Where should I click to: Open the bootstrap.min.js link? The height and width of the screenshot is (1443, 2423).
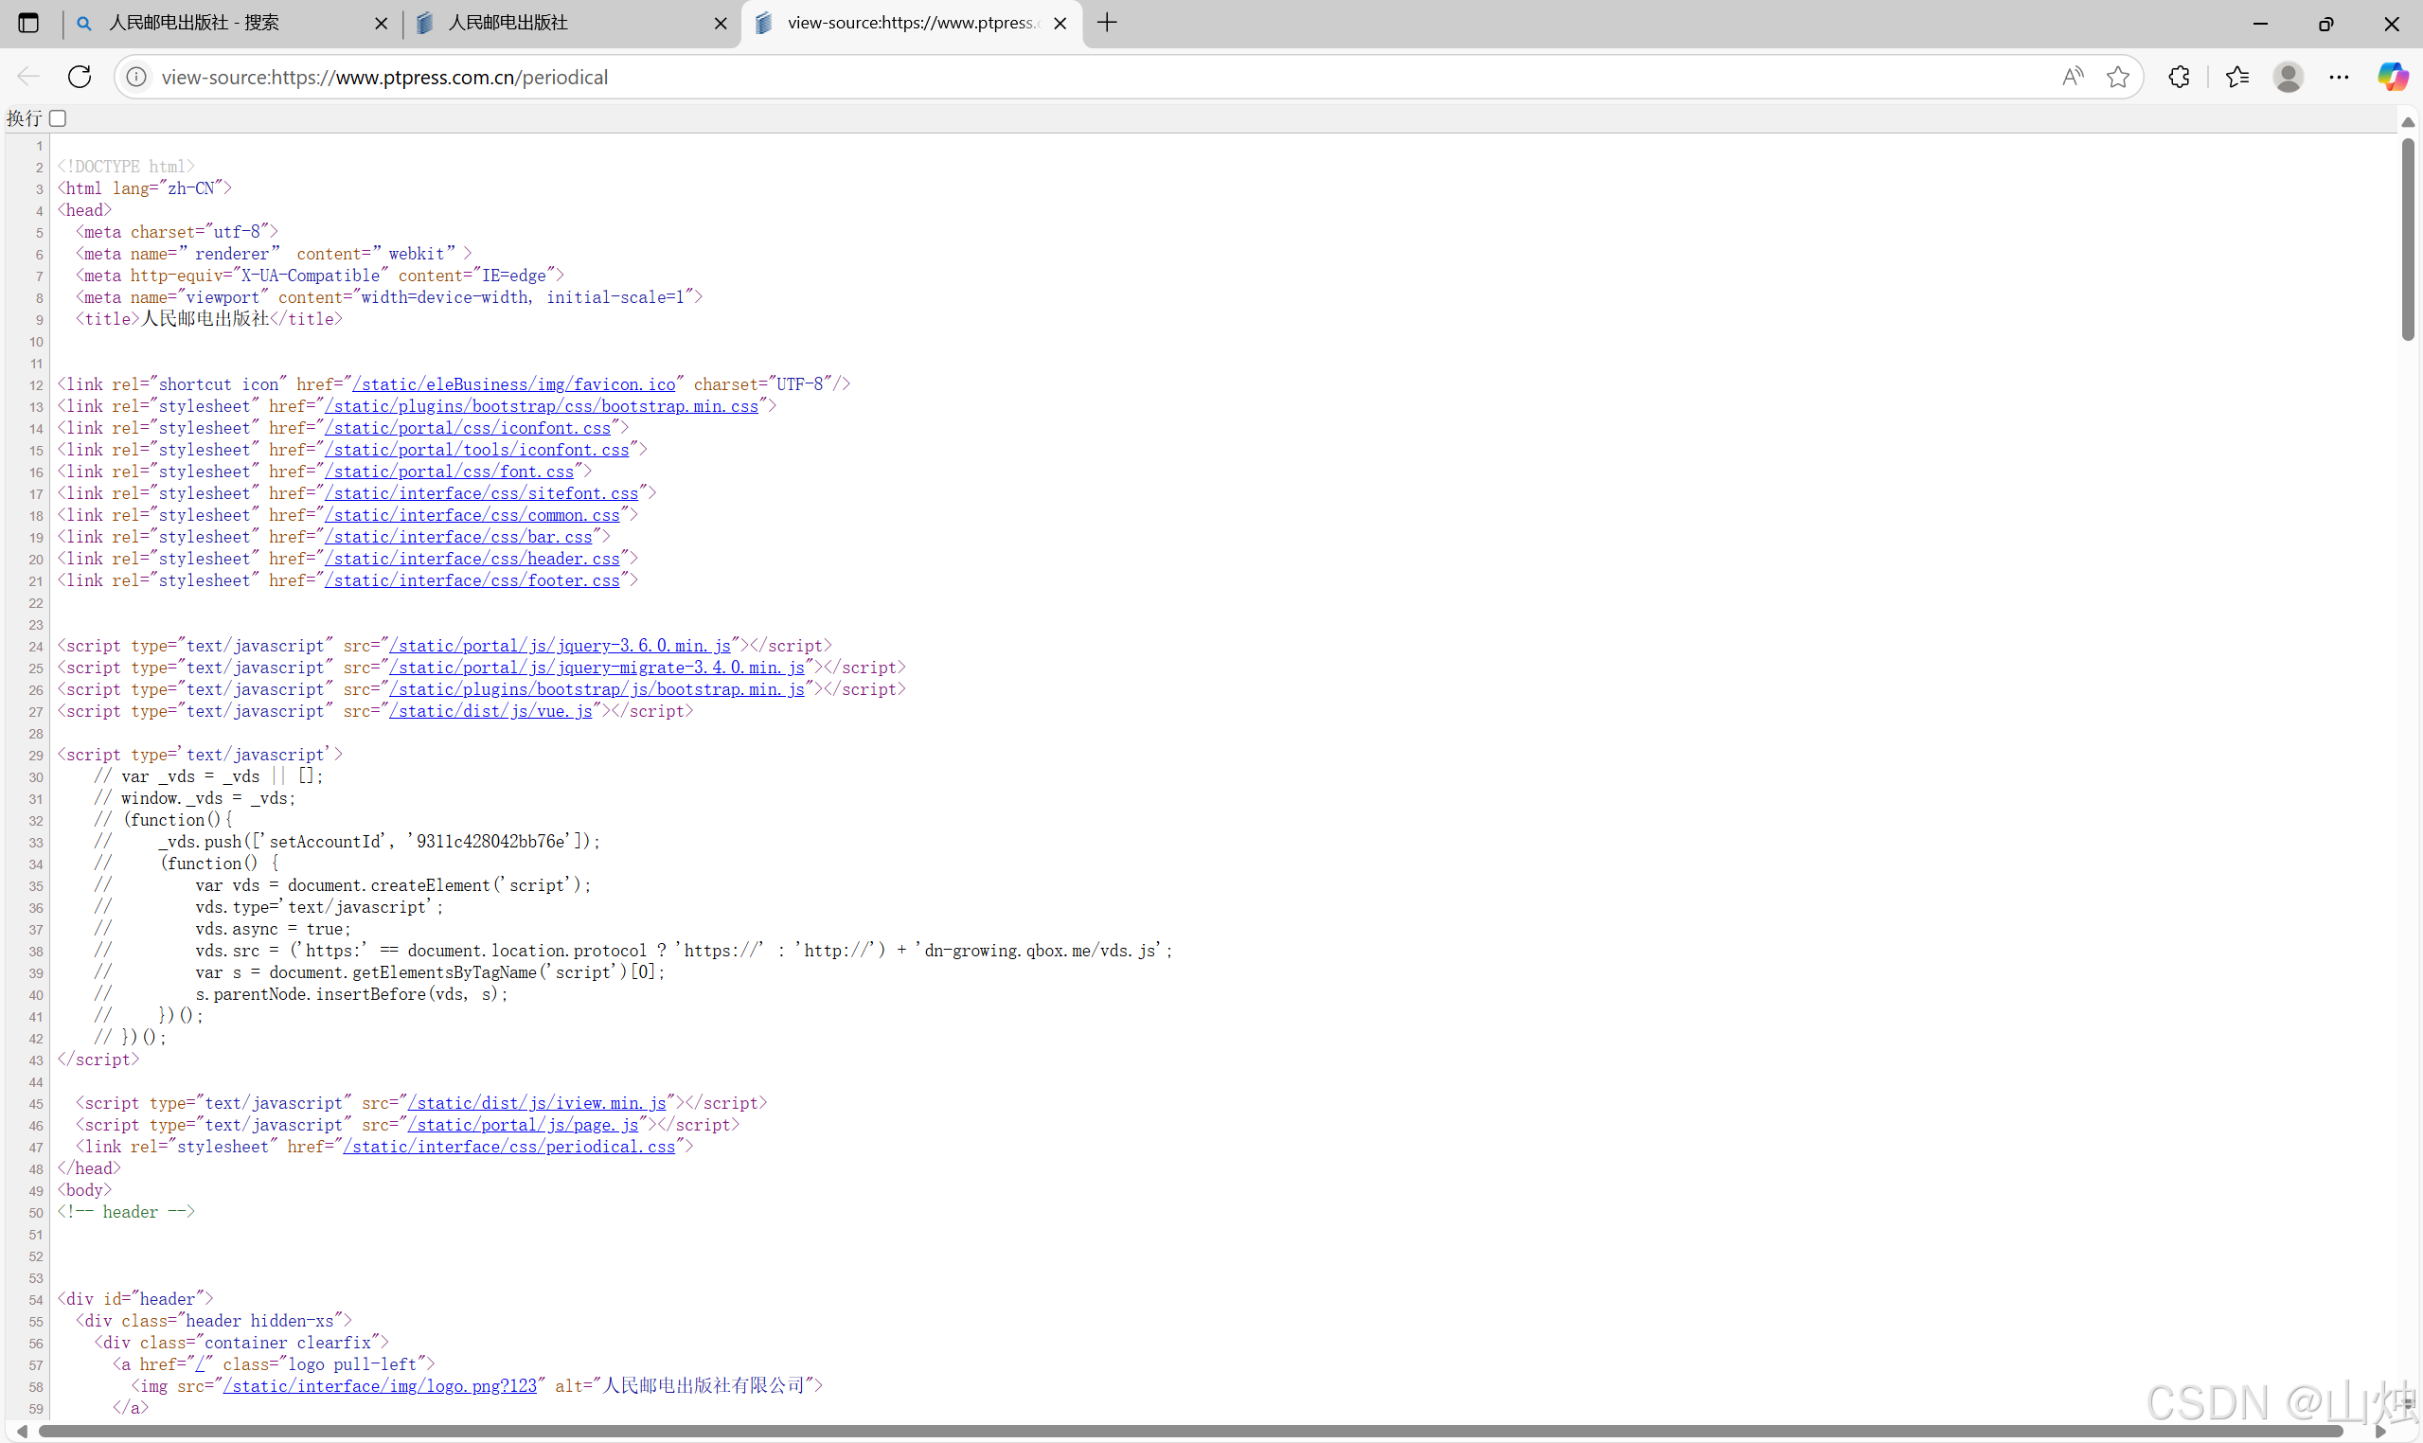tap(597, 689)
